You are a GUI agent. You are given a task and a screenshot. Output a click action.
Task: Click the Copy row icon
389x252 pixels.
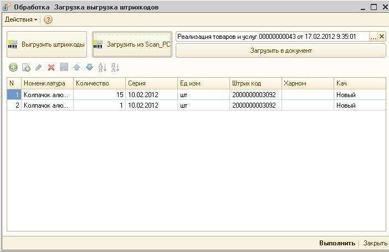coord(25,67)
